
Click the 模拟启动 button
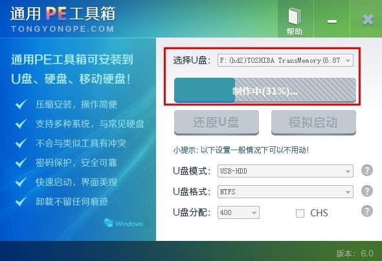tap(313, 122)
